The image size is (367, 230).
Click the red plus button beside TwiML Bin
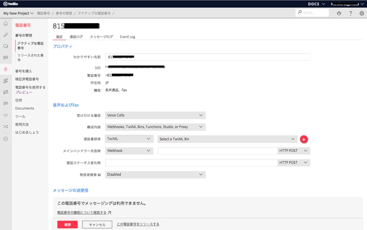[x=304, y=139]
